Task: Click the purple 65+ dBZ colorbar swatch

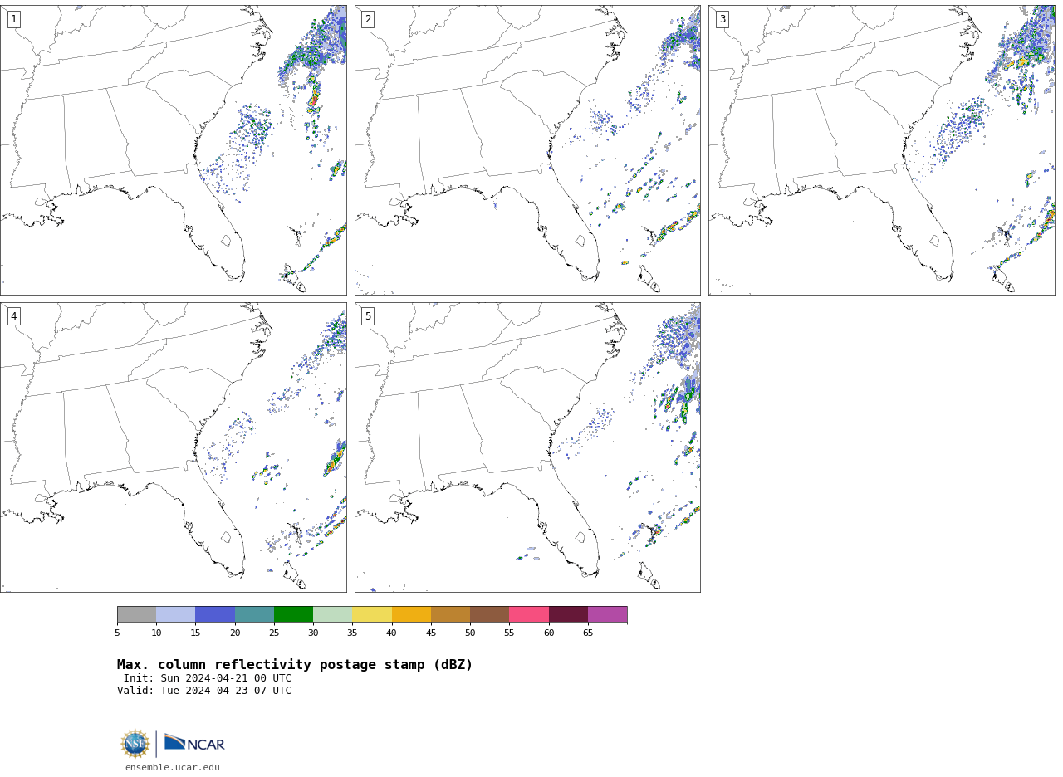Action: 607,614
